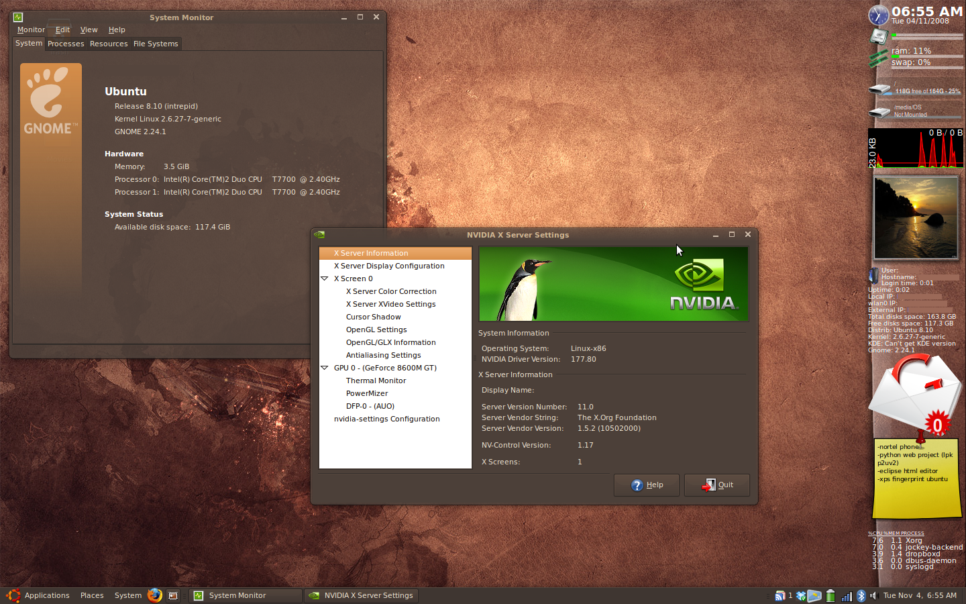Click the Quit button in NVIDIA settings
This screenshot has height=604, width=966.
(716, 485)
